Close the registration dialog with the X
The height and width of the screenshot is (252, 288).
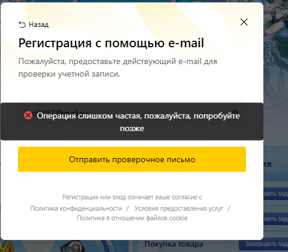pyautogui.click(x=244, y=22)
